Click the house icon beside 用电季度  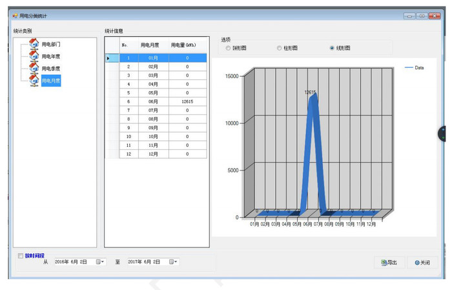pos(34,68)
